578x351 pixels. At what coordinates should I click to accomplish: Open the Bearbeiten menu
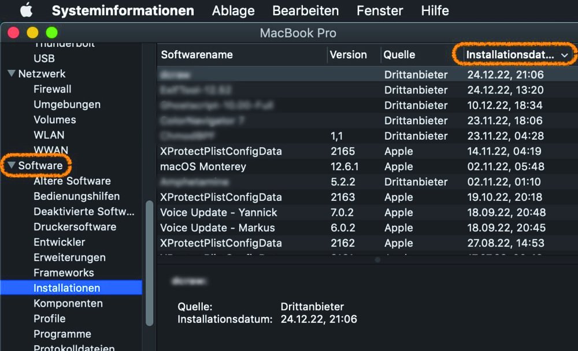pos(305,10)
